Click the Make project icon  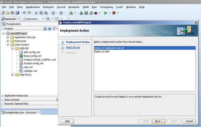click(x=81, y=13)
